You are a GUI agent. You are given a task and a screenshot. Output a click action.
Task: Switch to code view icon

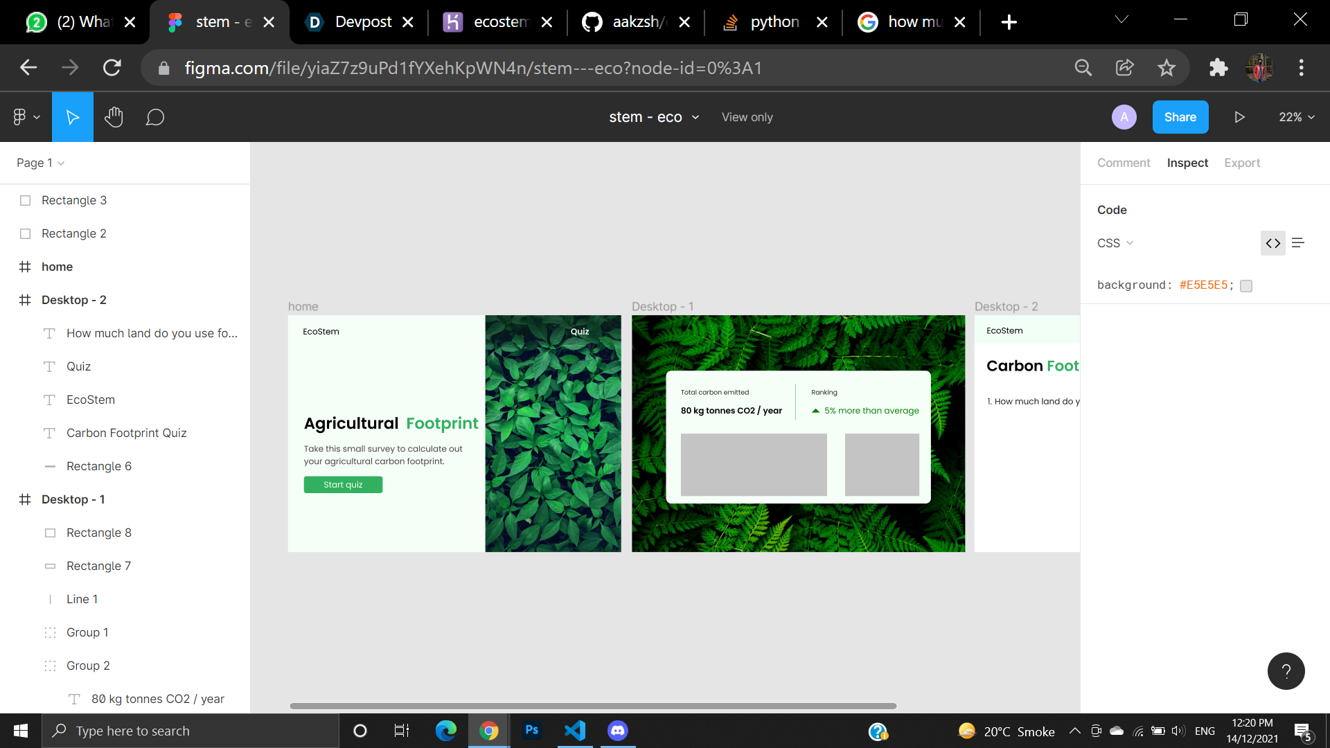point(1273,243)
